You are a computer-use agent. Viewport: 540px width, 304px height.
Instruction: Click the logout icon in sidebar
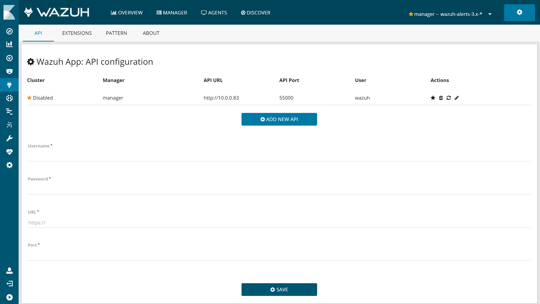[x=9, y=283]
